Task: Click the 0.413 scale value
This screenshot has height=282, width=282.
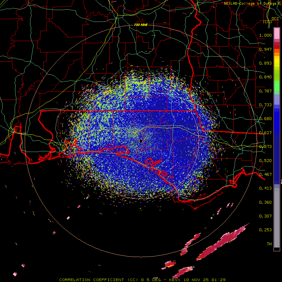Action: click(265, 188)
